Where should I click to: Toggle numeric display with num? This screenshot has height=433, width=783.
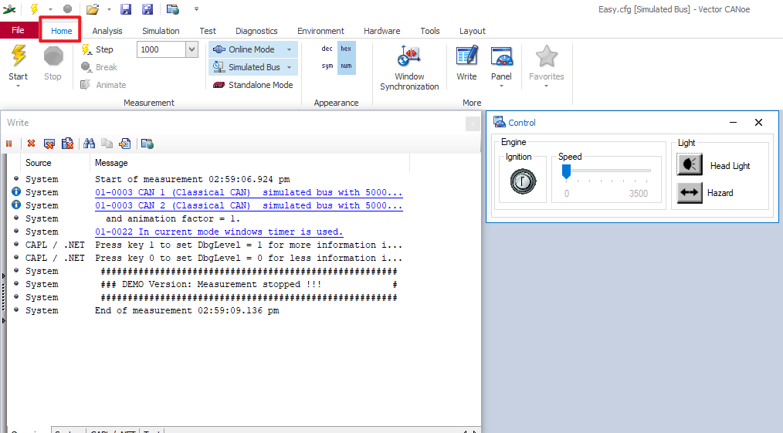[x=346, y=66]
